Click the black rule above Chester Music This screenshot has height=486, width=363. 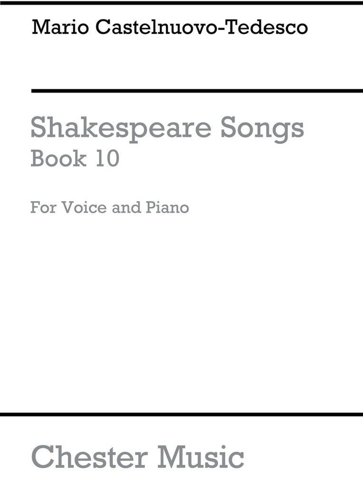pos(181,415)
